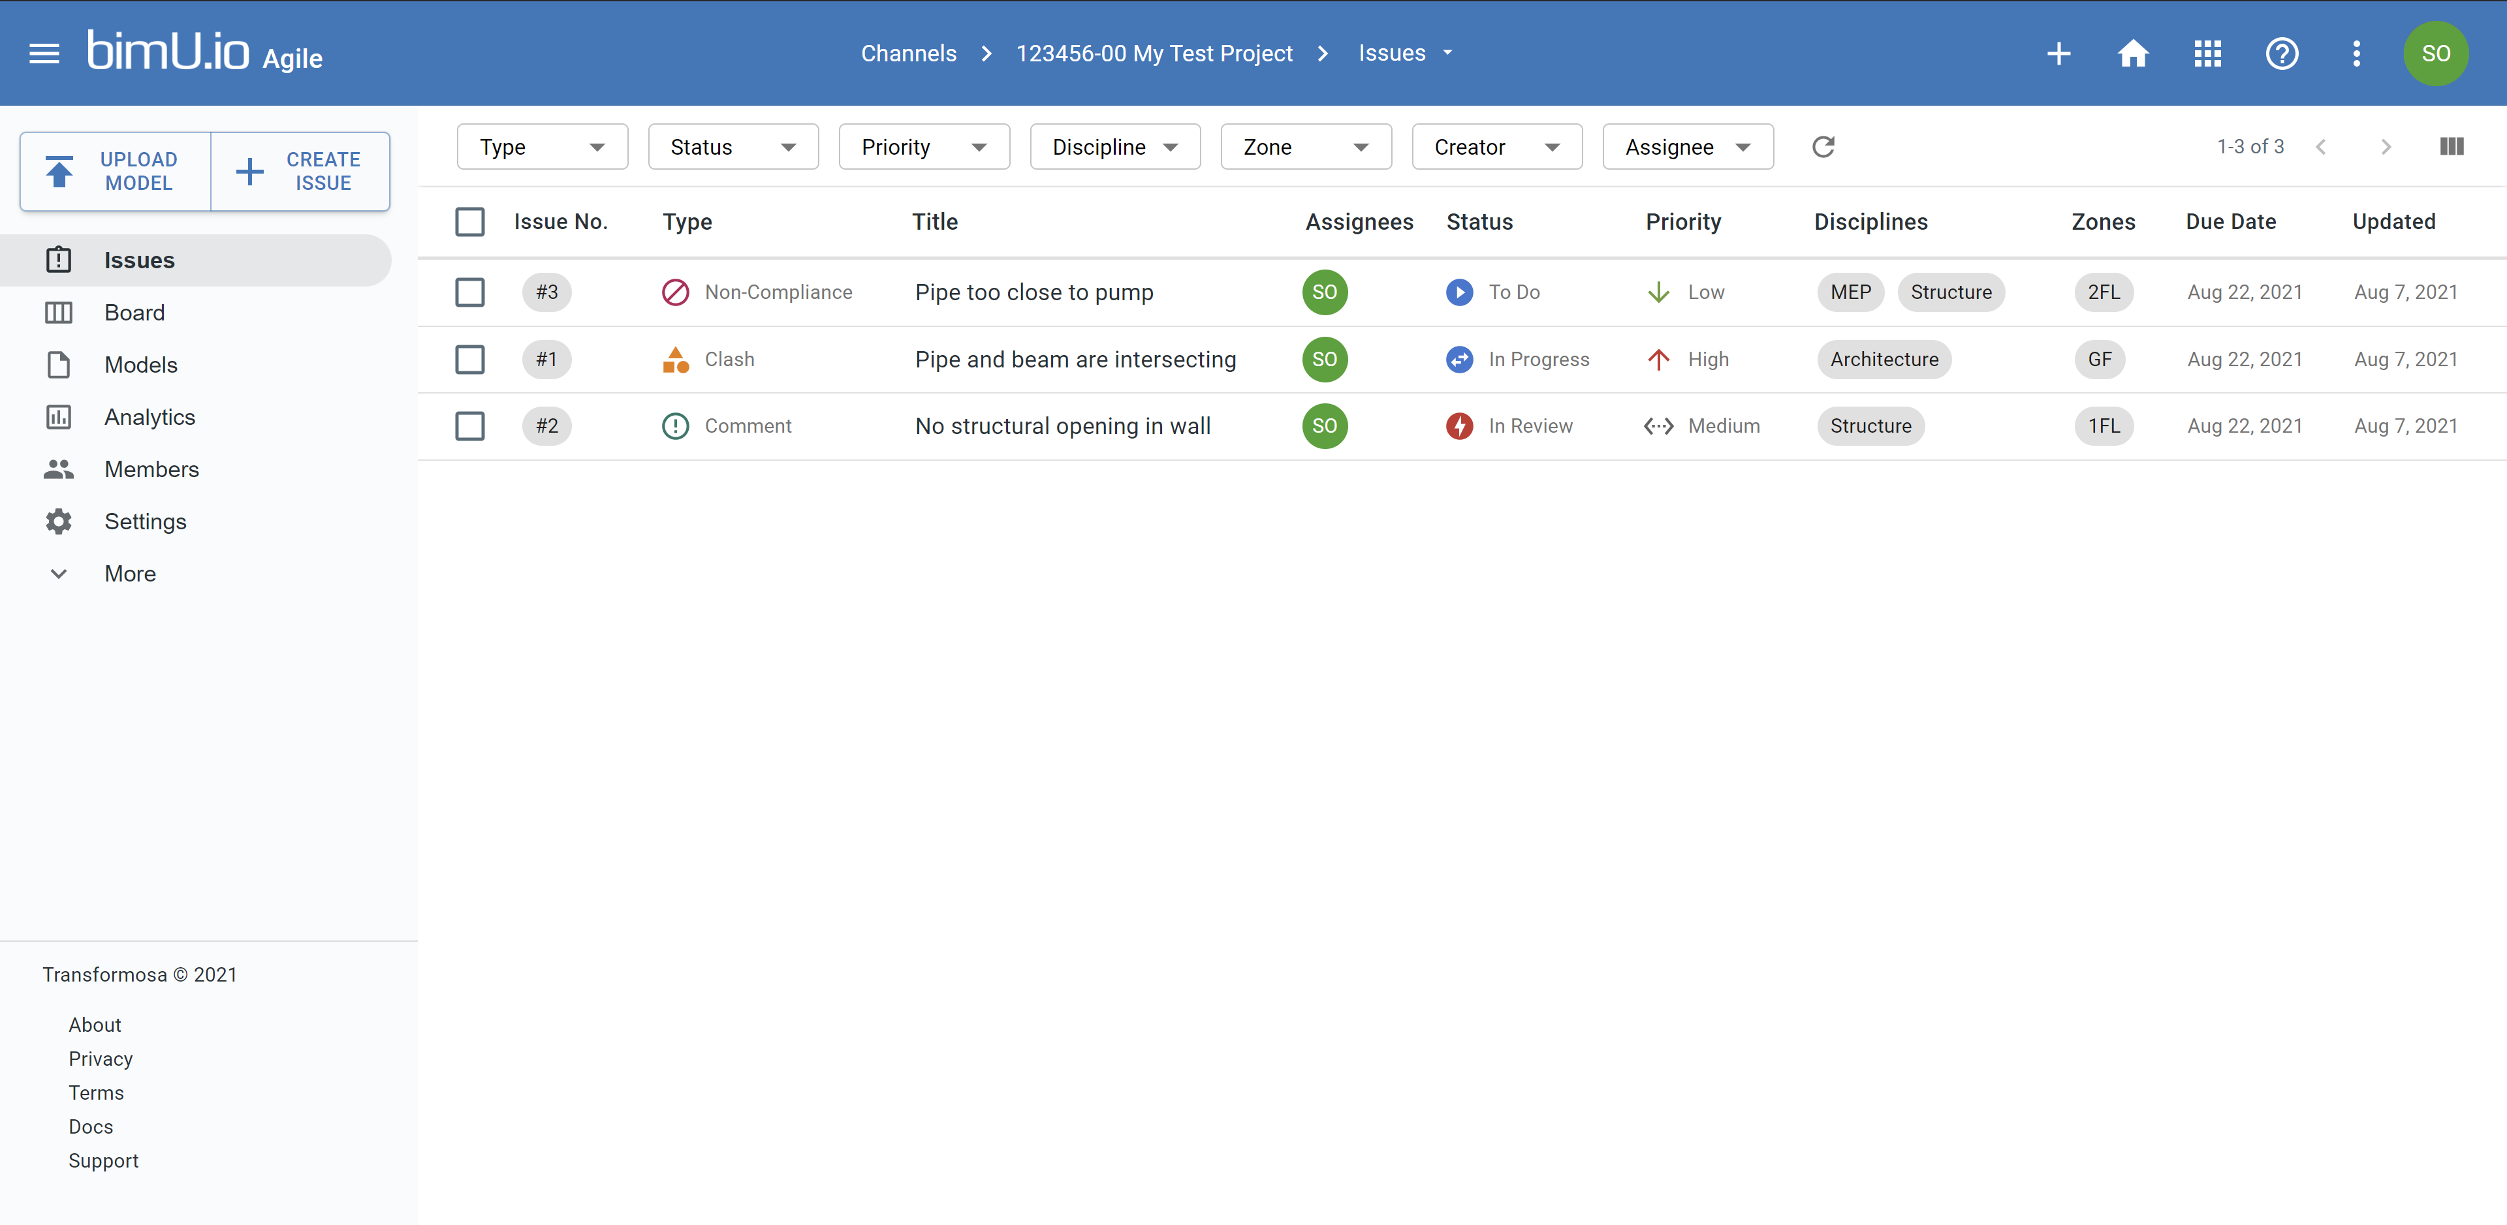Click the Upload Model button
The width and height of the screenshot is (2507, 1225).
click(x=116, y=171)
